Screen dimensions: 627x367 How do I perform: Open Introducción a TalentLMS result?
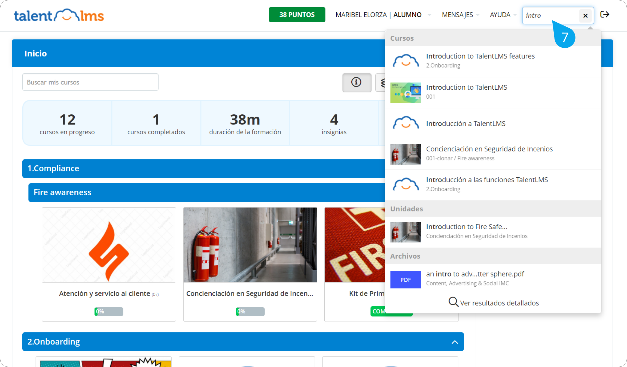493,123
